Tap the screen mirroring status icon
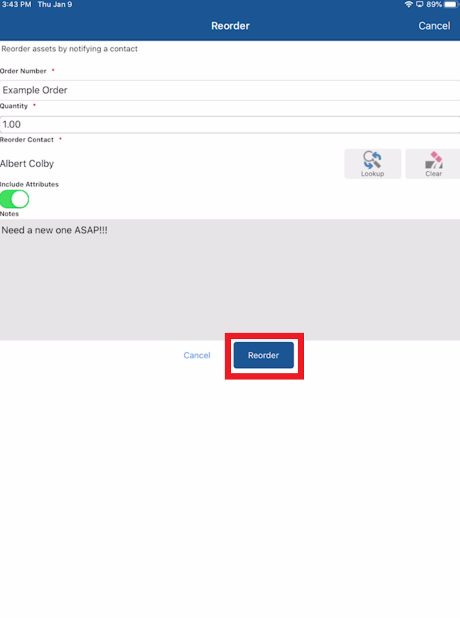460x618 pixels. click(420, 5)
